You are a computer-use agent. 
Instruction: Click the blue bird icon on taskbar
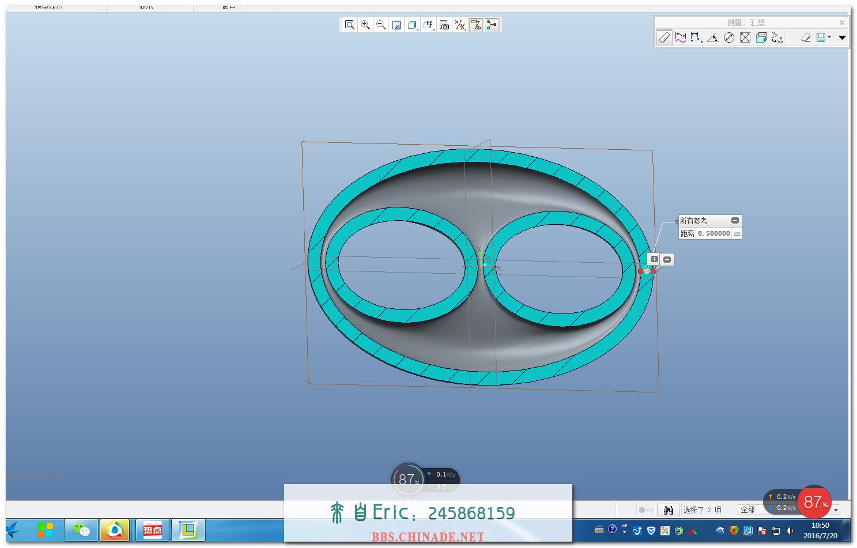coord(13,530)
